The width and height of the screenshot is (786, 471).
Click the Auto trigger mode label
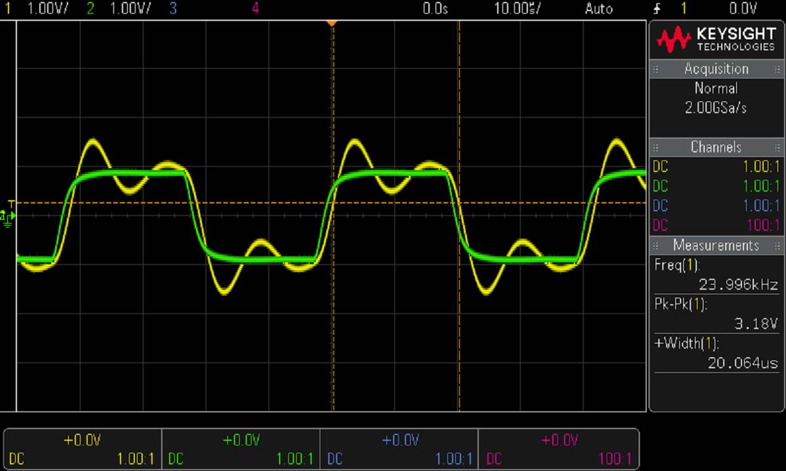(x=599, y=9)
